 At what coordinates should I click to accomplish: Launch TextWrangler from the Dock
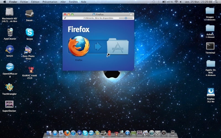click(97, 133)
